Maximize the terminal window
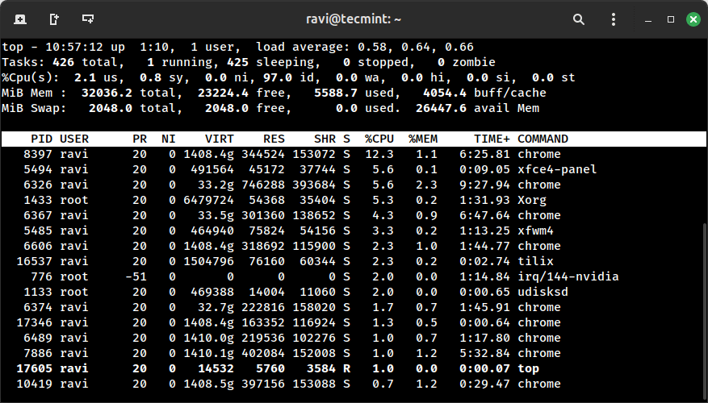The width and height of the screenshot is (708, 403). click(x=667, y=19)
